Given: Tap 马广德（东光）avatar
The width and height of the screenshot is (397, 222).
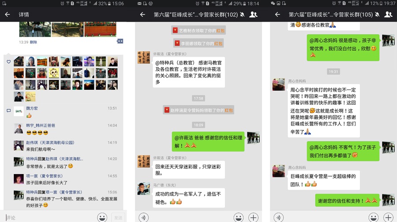Looking at the screenshot, I should [143, 189].
